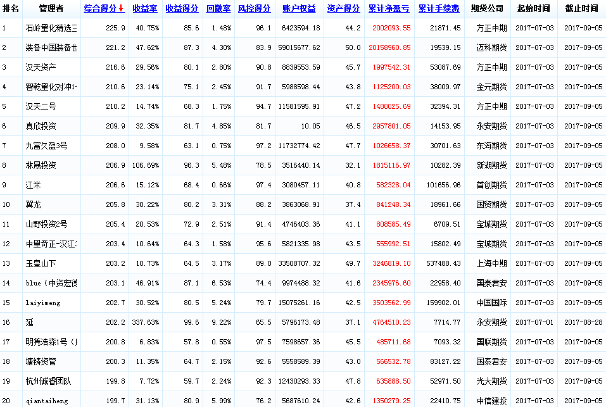Screen dimensions: 606x407
Task: Click the composite score 225.9
Action: click(x=115, y=28)
